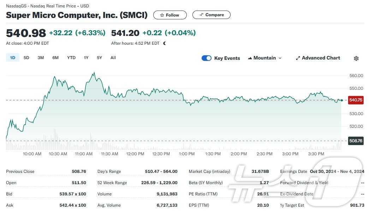Follow Super Micro Computer stock

tap(169, 15)
